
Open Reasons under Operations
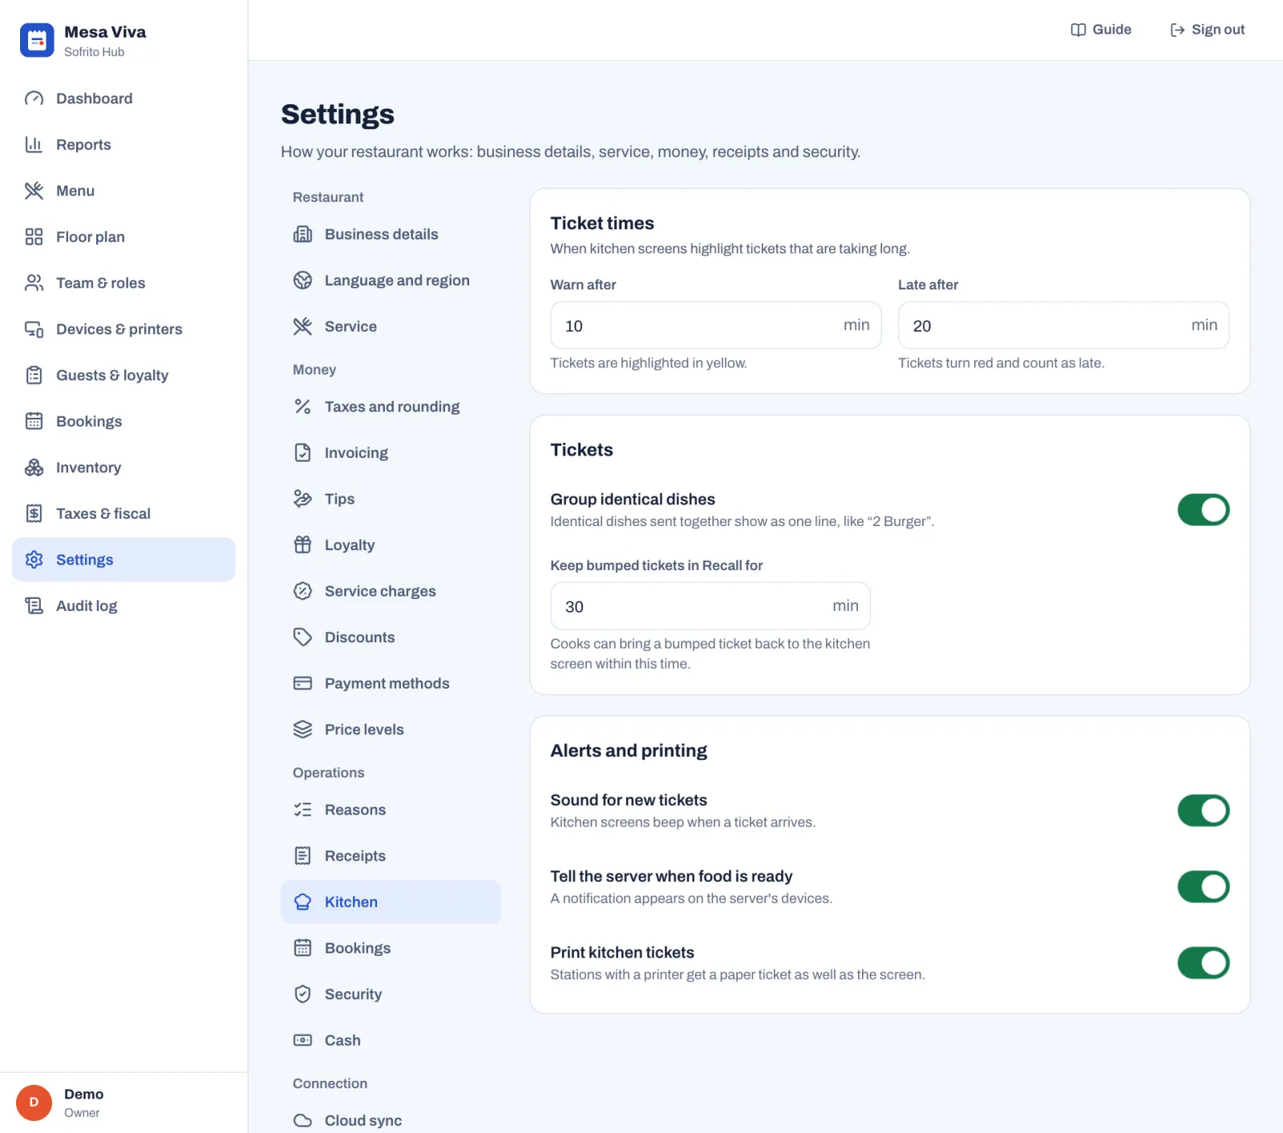391,810
